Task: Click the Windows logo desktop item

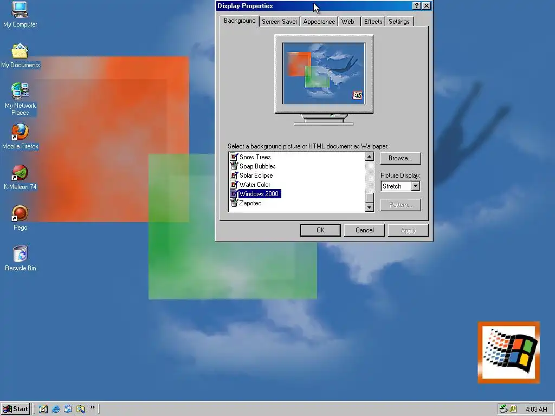Action: [508, 352]
